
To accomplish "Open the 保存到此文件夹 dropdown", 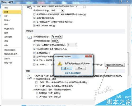I will (x=63, y=11).
